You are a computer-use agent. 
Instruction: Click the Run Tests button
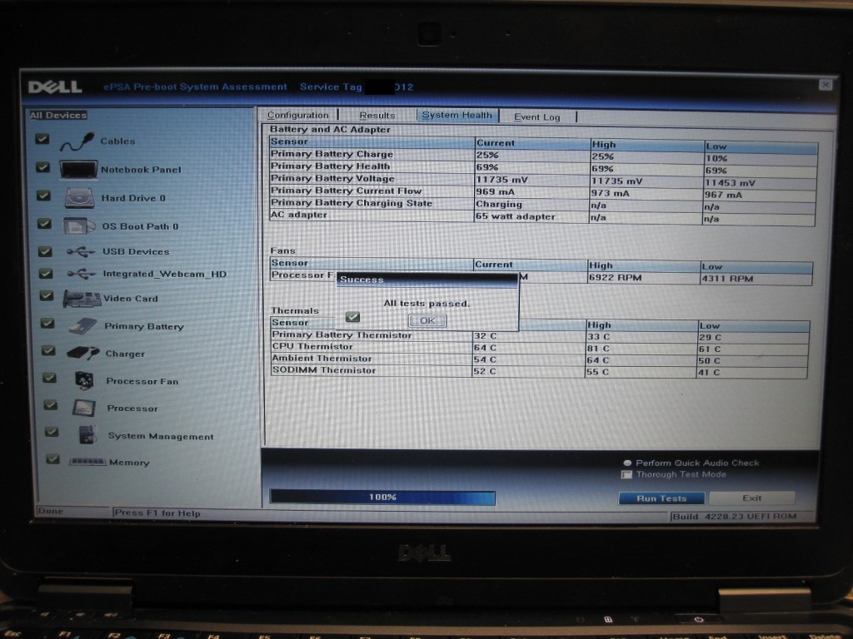tap(661, 498)
